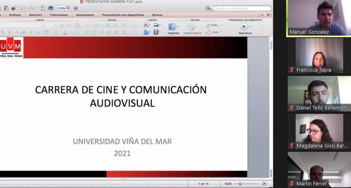Open the gear settings dropdown arrow
The width and height of the screenshot is (351, 188).
pyautogui.click(x=271, y=15)
